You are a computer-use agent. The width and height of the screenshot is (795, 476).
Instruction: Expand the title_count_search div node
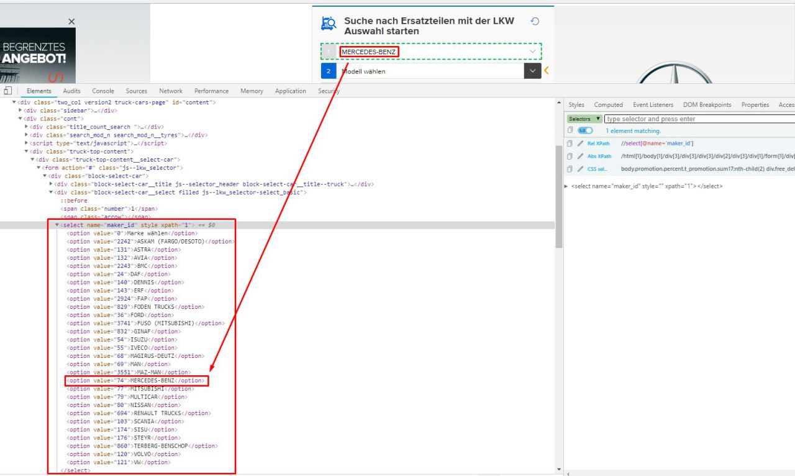27,127
